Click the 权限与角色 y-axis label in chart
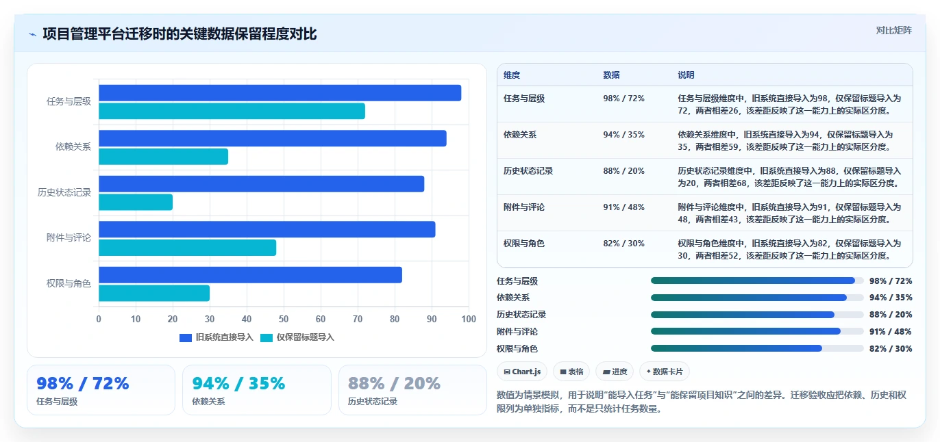 click(69, 283)
